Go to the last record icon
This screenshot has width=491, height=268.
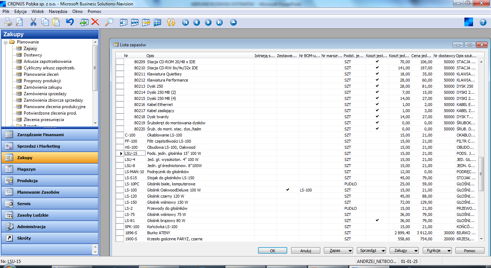(x=219, y=22)
